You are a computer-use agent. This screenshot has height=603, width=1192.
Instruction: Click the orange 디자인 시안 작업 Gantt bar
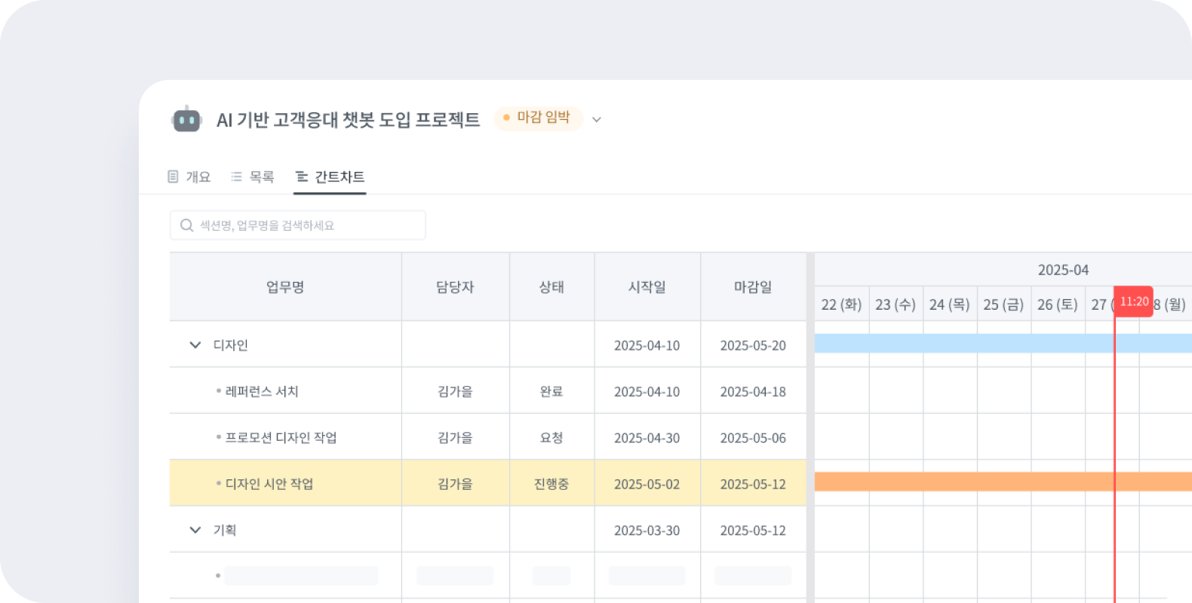pyautogui.click(x=1003, y=482)
